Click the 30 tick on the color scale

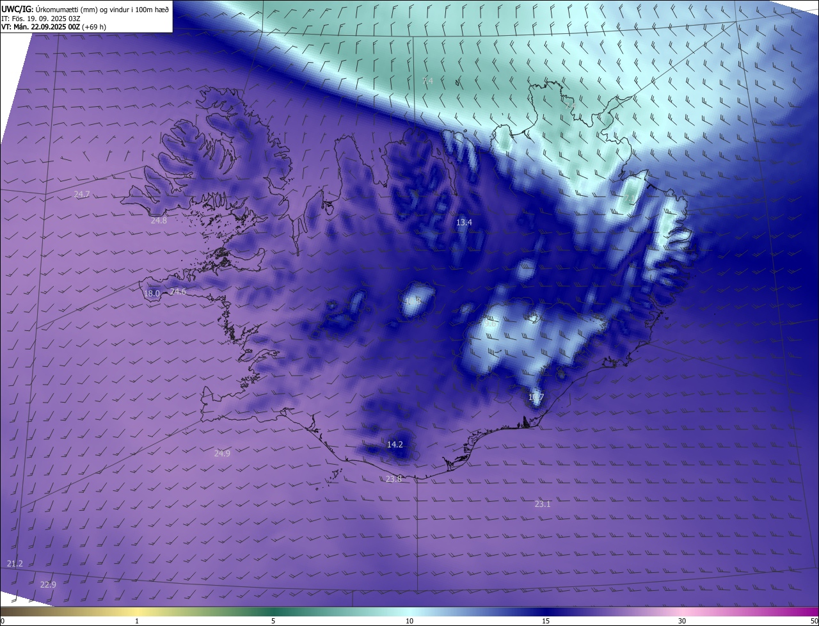coord(682,621)
